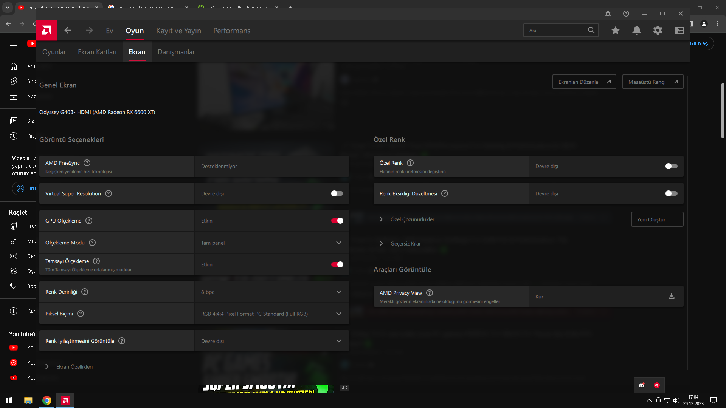Turn on the Özel Renk toggle
This screenshot has height=408, width=726.
tap(671, 166)
